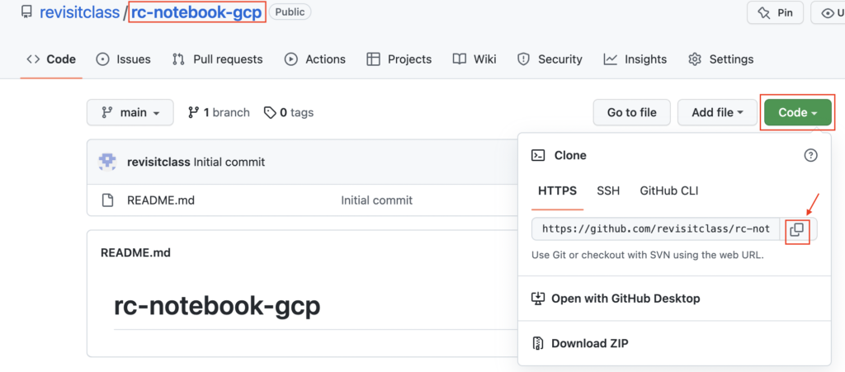Open the Insights tab
Screen dimensions: 845x372
(635, 59)
